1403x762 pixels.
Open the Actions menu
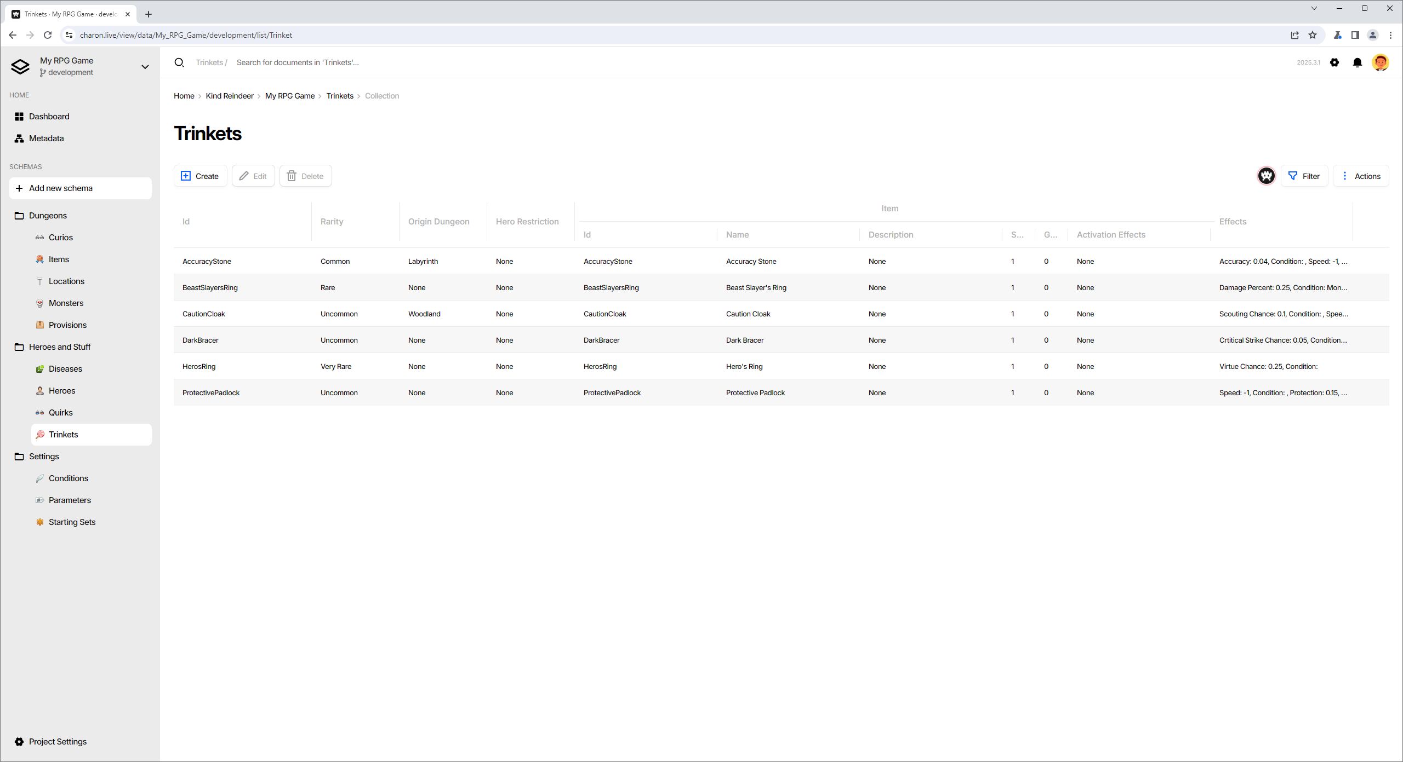click(1361, 176)
